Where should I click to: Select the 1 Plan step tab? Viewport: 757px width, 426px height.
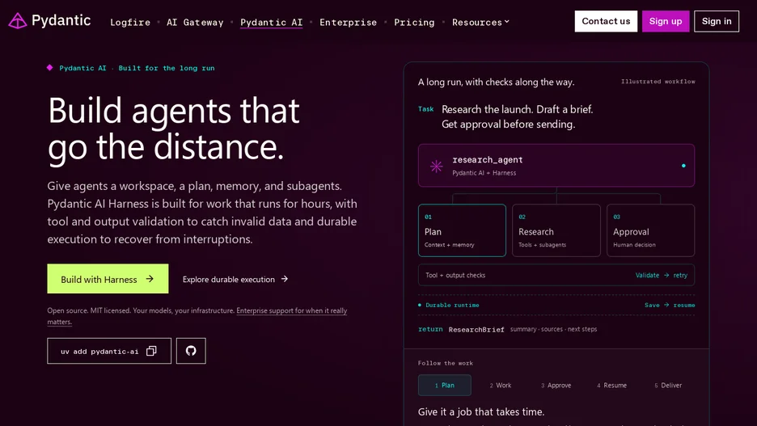(x=445, y=385)
